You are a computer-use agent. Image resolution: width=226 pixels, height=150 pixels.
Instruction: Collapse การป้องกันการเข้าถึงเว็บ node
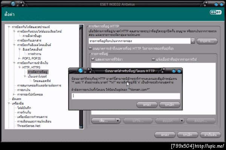(14, 63)
